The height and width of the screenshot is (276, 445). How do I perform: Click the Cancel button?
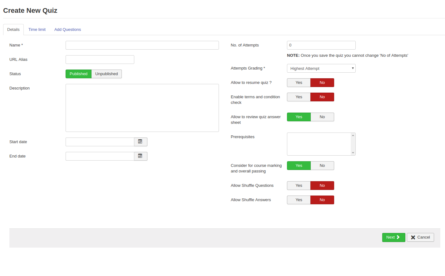click(420, 237)
